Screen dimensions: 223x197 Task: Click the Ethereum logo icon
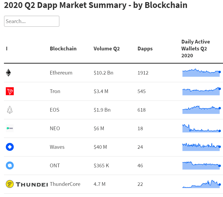[x=8, y=73]
